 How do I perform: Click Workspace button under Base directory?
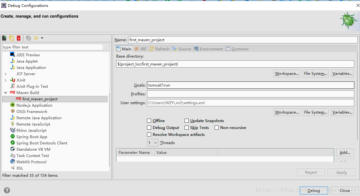click(x=287, y=74)
